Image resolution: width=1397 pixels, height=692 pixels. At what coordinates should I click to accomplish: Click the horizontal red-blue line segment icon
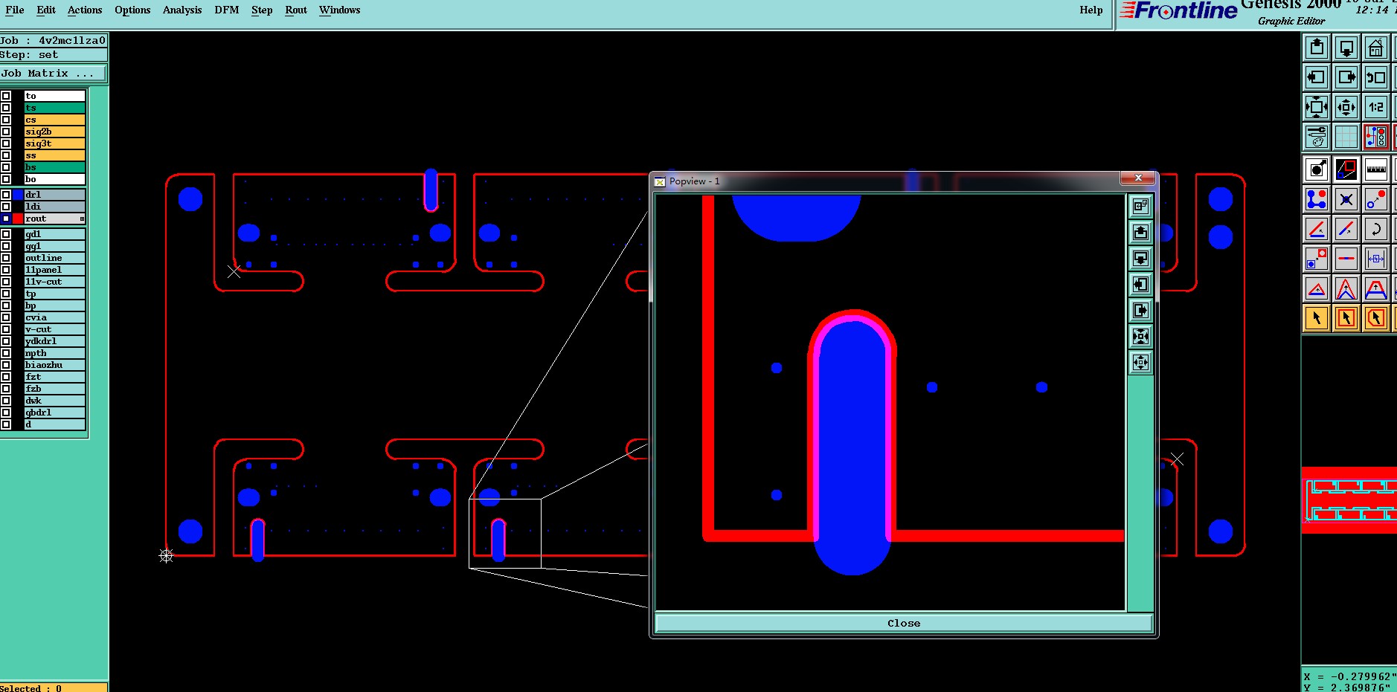(1346, 259)
